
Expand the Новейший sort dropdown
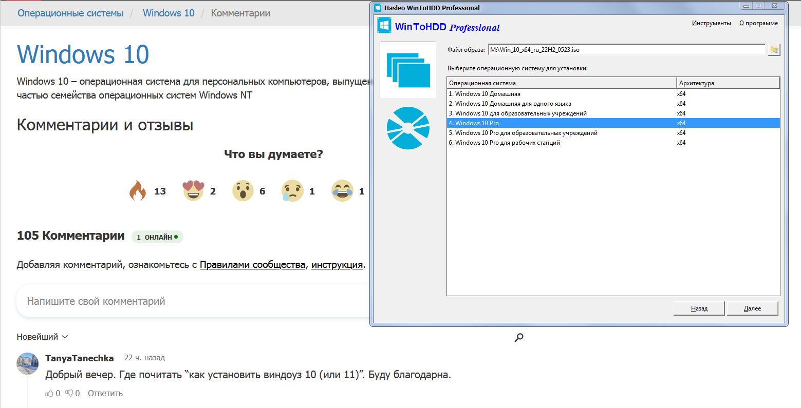42,337
